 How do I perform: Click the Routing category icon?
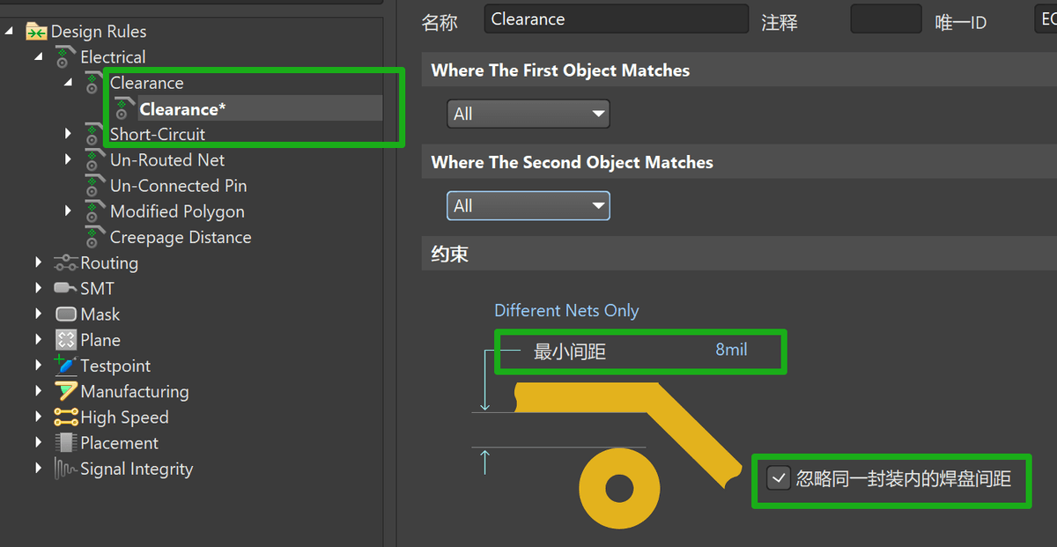click(65, 262)
